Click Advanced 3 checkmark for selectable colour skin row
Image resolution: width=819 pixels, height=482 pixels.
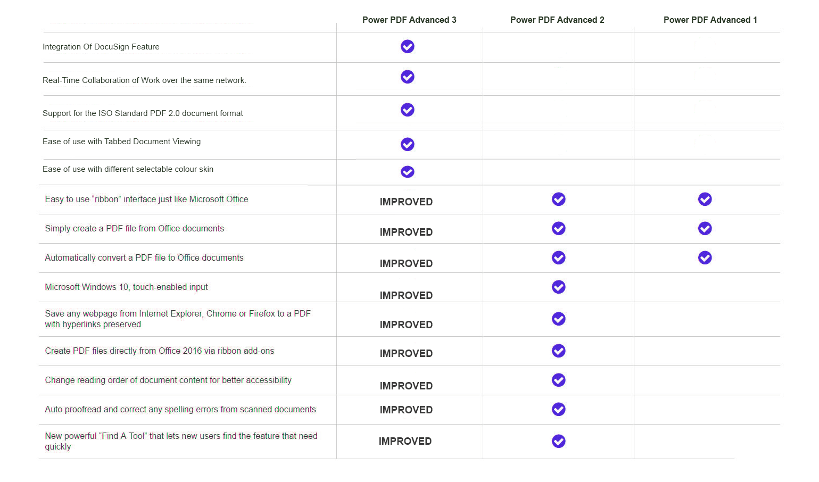tap(408, 172)
